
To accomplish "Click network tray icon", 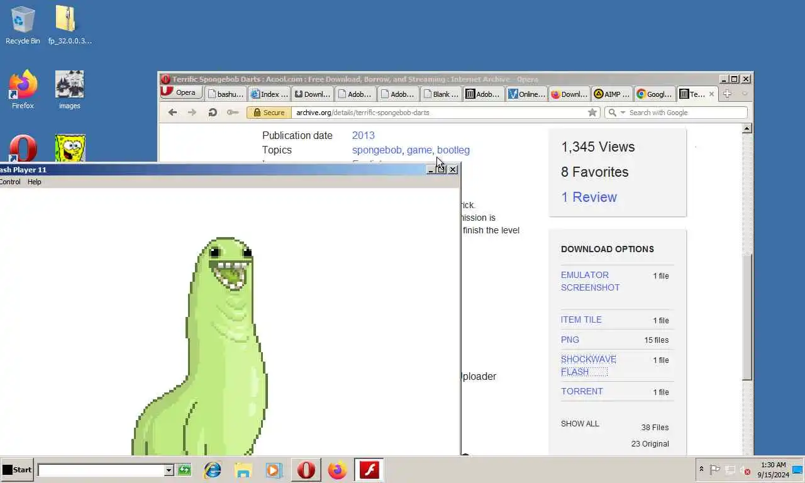I will [x=730, y=470].
